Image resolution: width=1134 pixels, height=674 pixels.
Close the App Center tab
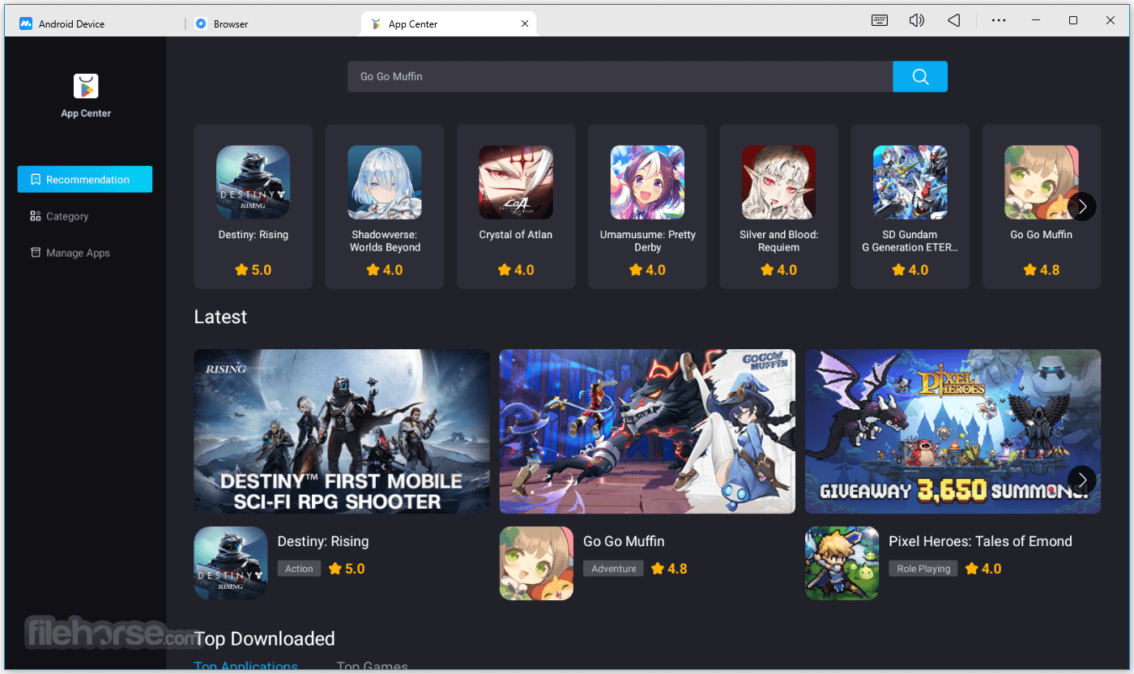(x=525, y=23)
